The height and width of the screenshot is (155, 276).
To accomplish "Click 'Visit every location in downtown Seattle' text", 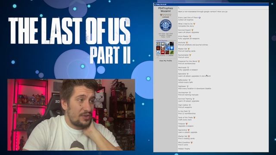I will [x=194, y=89].
